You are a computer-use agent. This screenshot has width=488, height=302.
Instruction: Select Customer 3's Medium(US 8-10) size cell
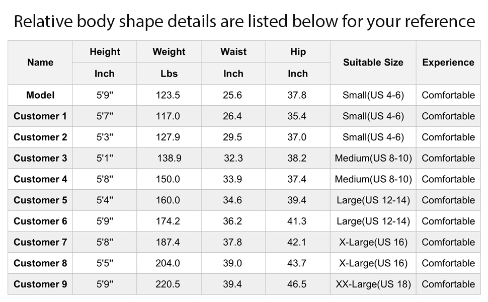tap(373, 158)
